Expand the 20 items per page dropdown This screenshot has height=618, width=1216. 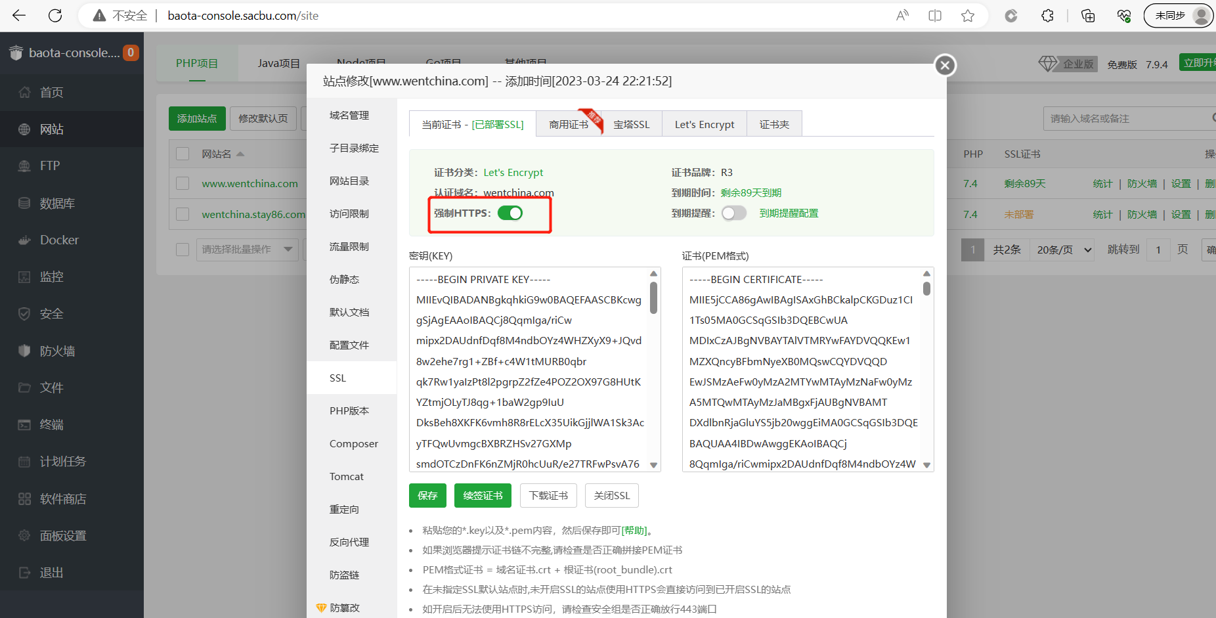pos(1063,250)
